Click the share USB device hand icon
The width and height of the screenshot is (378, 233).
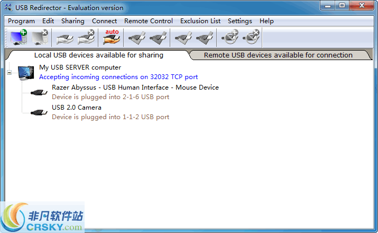click(64, 38)
